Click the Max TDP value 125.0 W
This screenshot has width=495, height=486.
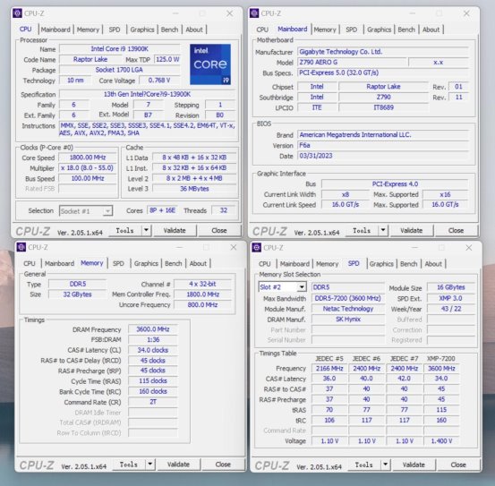click(167, 59)
